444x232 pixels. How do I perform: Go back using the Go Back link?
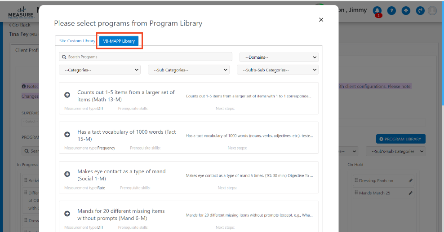pyautogui.click(x=20, y=25)
